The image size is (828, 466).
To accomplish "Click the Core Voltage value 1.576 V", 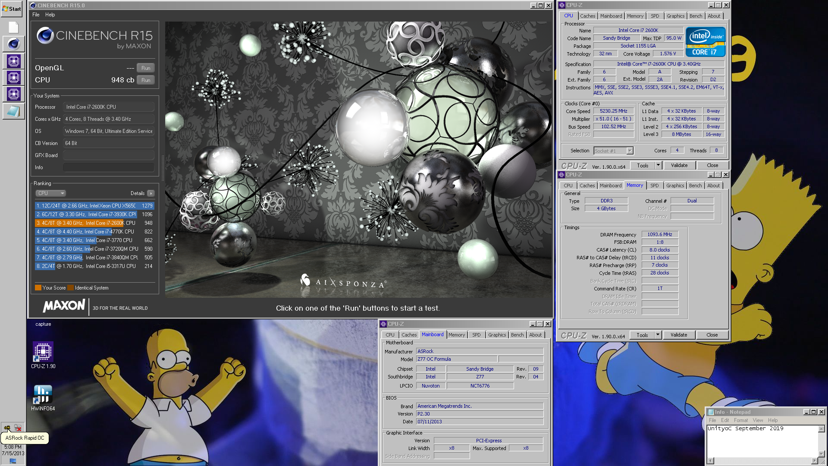I will pos(668,54).
